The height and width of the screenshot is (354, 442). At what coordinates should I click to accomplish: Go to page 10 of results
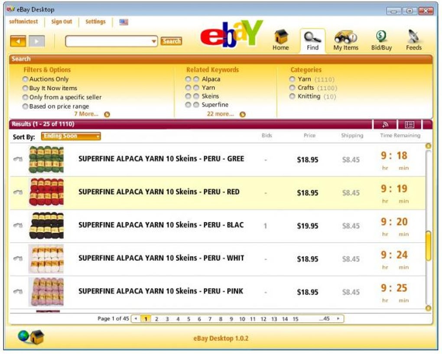242,319
